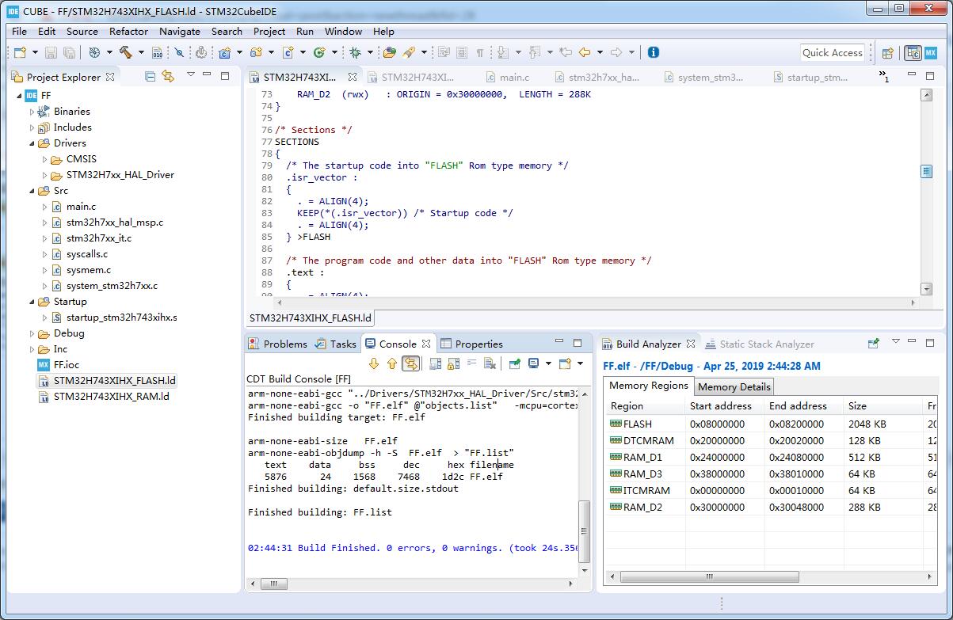Toggle console wrap lines button
The width and height of the screenshot is (953, 620).
pyautogui.click(x=472, y=363)
